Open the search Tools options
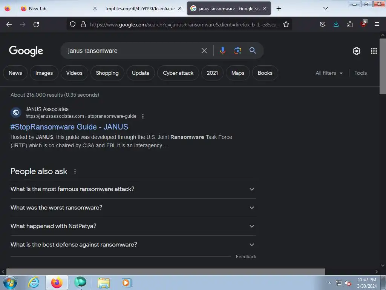The image size is (386, 290). tap(360, 73)
